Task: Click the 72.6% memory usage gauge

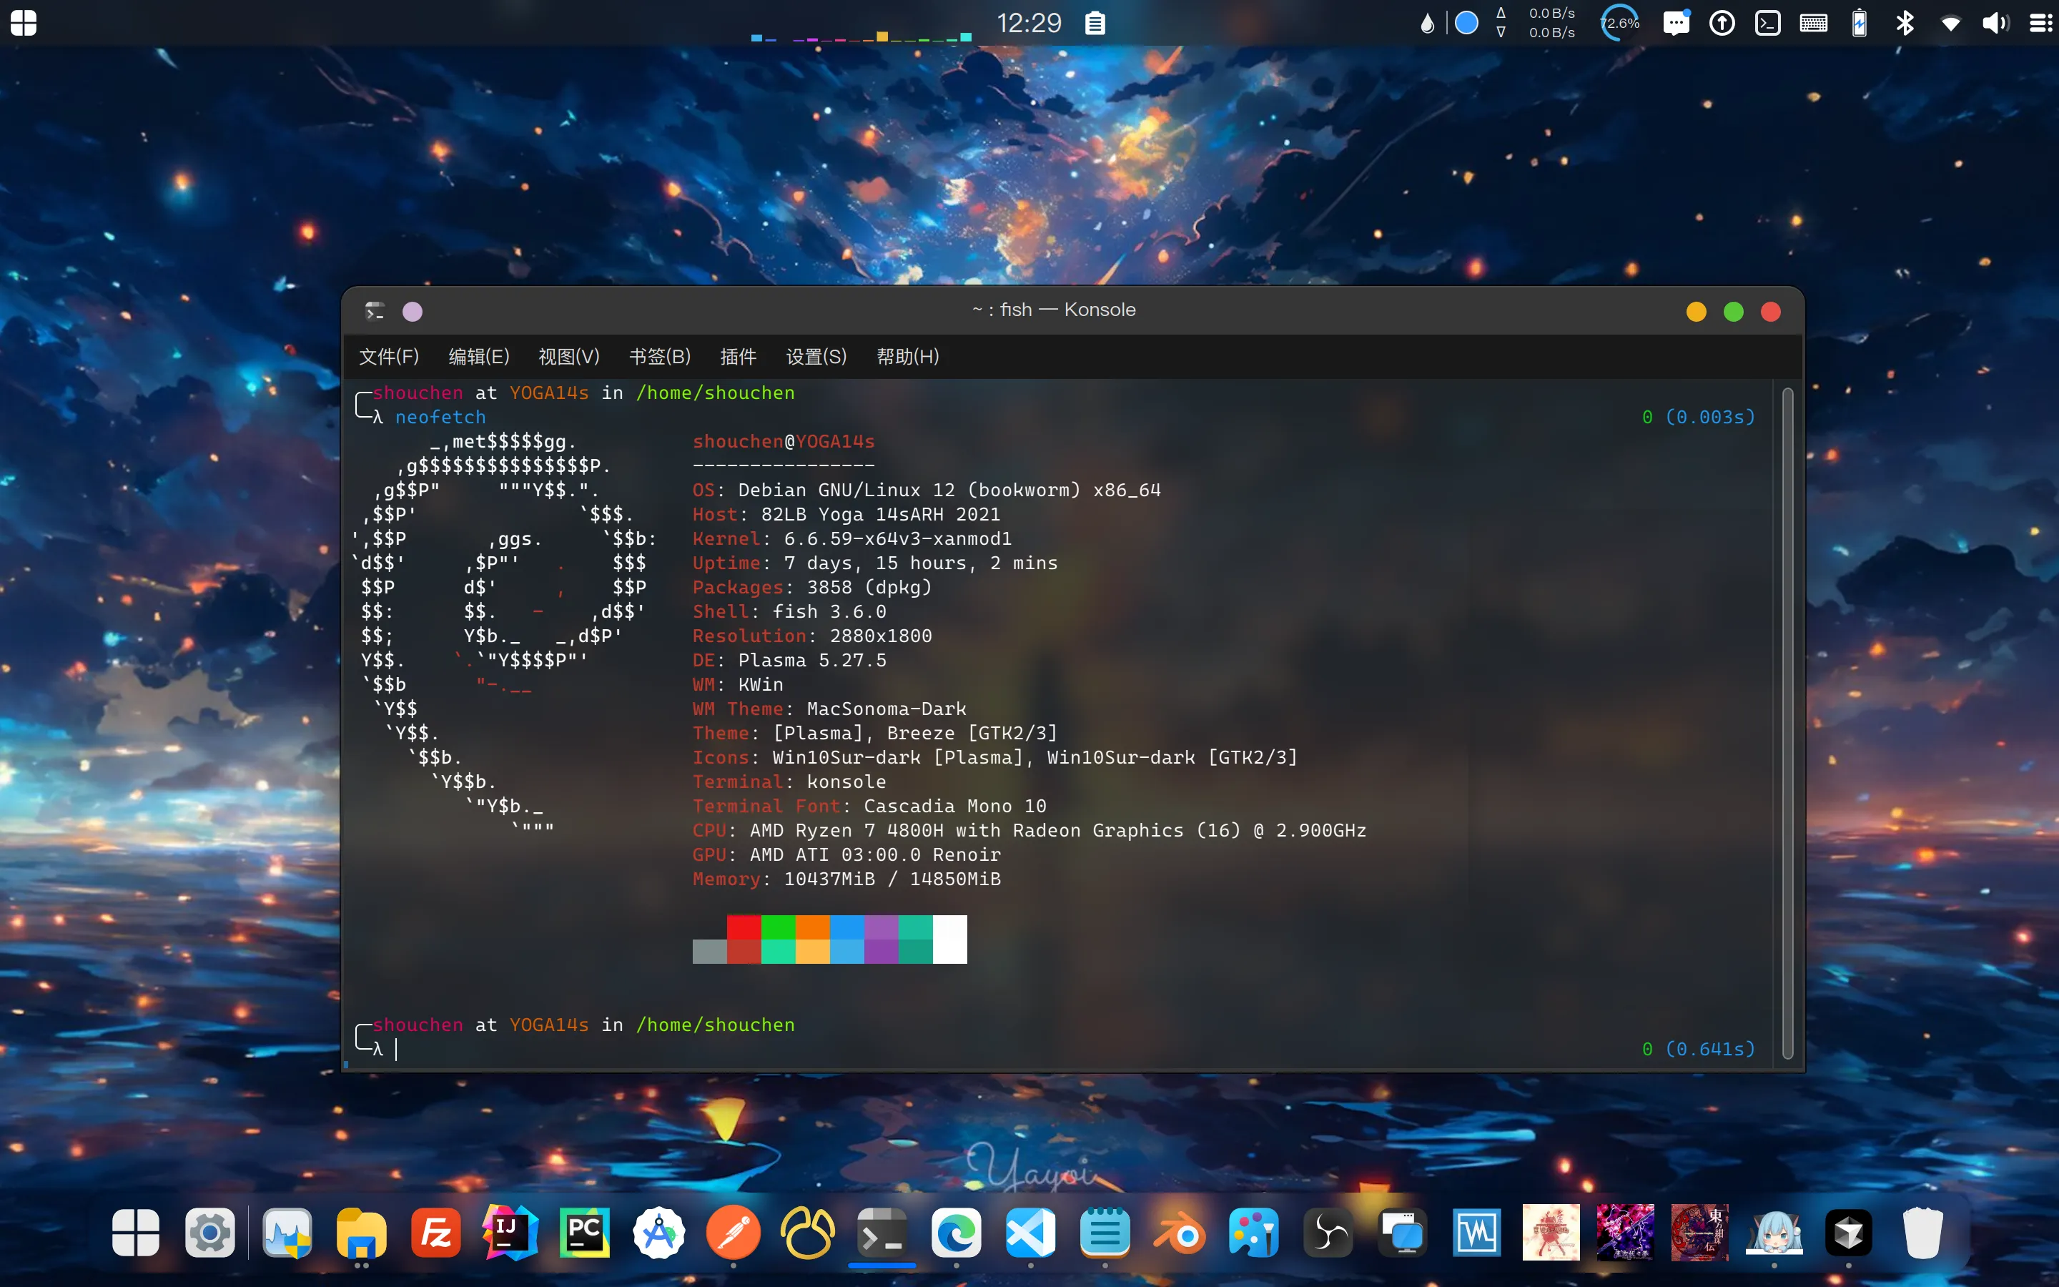Action: point(1620,23)
